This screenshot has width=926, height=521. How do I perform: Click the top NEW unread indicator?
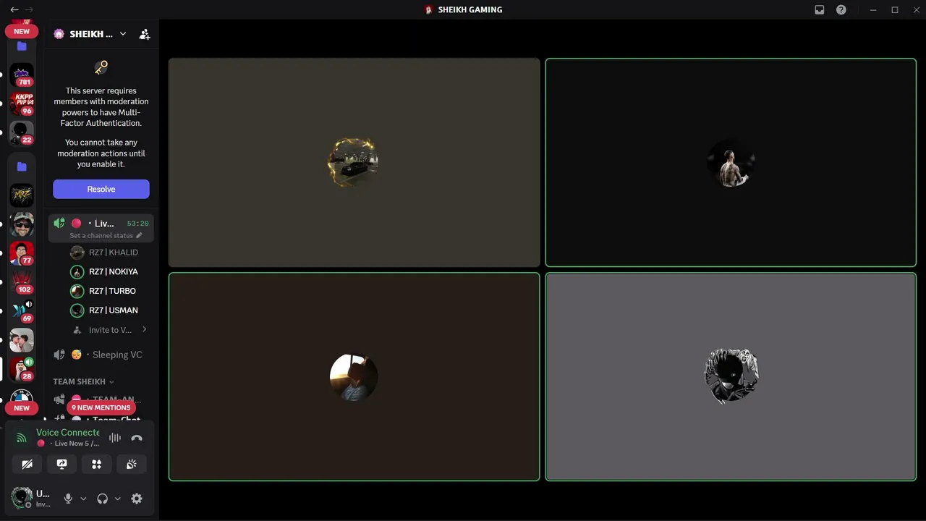pyautogui.click(x=22, y=31)
